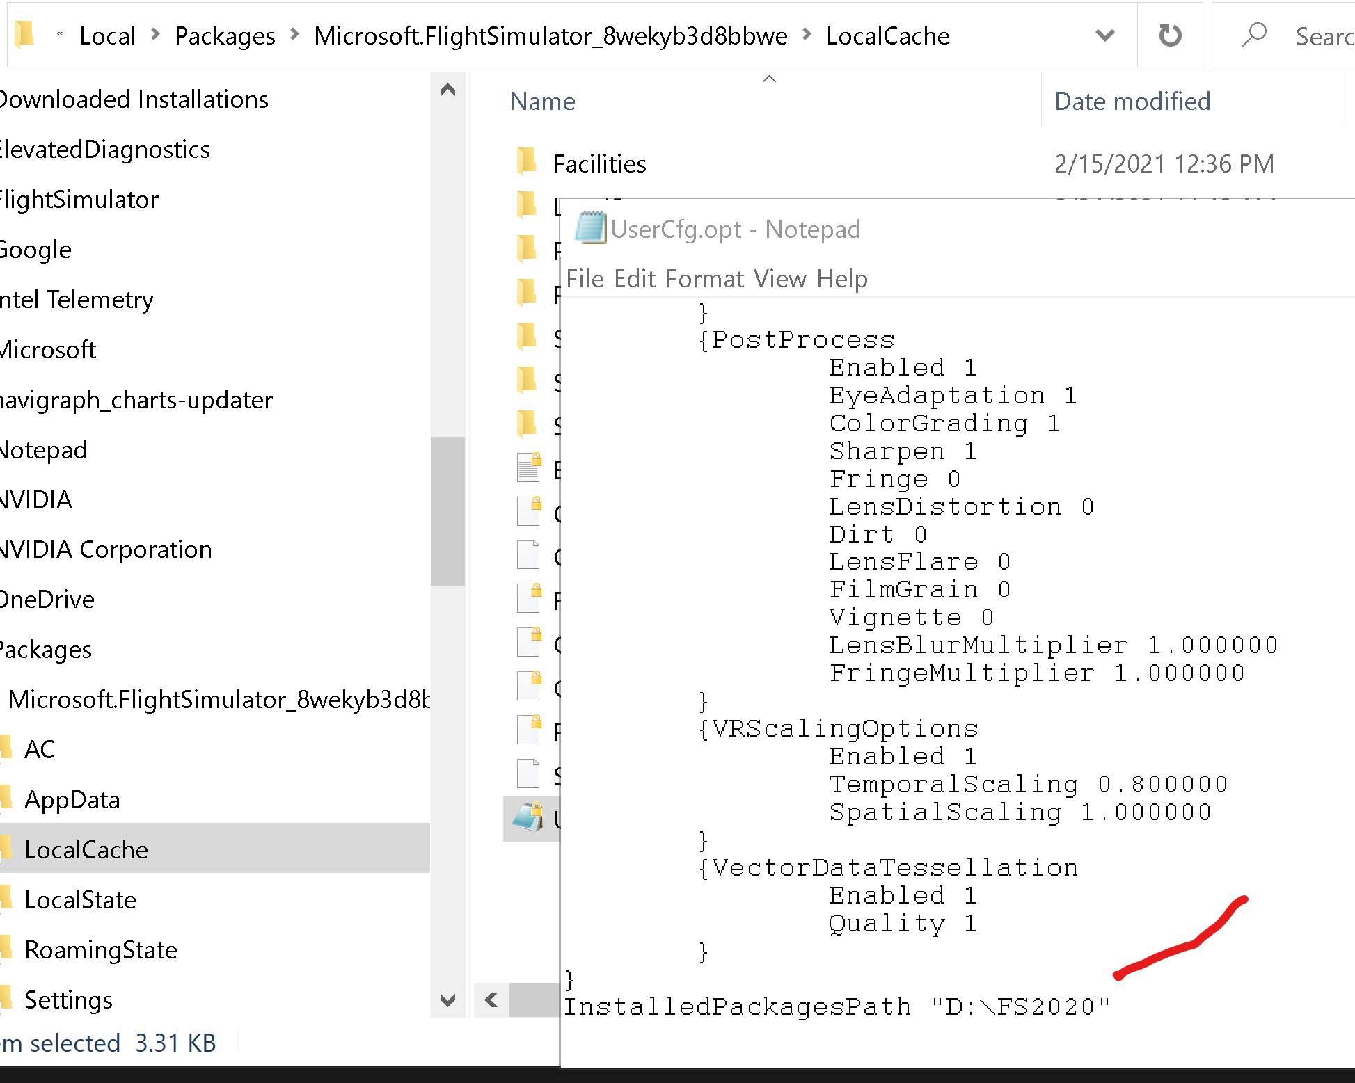Click the UserCfg.opt notepad file icon
The image size is (1355, 1083).
pyautogui.click(x=528, y=817)
